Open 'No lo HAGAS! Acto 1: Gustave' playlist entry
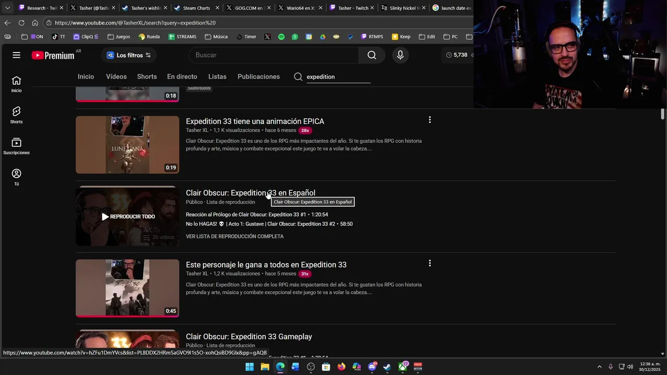The image size is (667, 375). tap(269, 224)
